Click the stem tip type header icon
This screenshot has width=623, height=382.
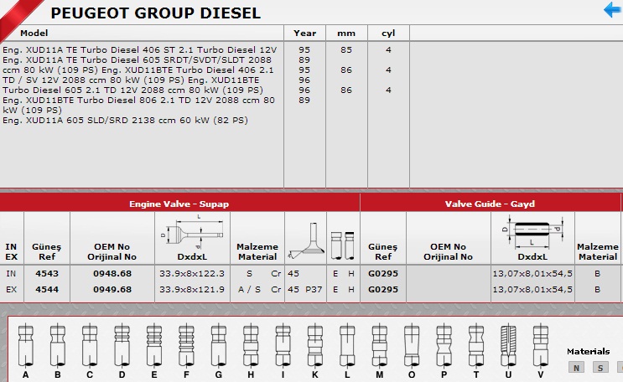click(342, 245)
